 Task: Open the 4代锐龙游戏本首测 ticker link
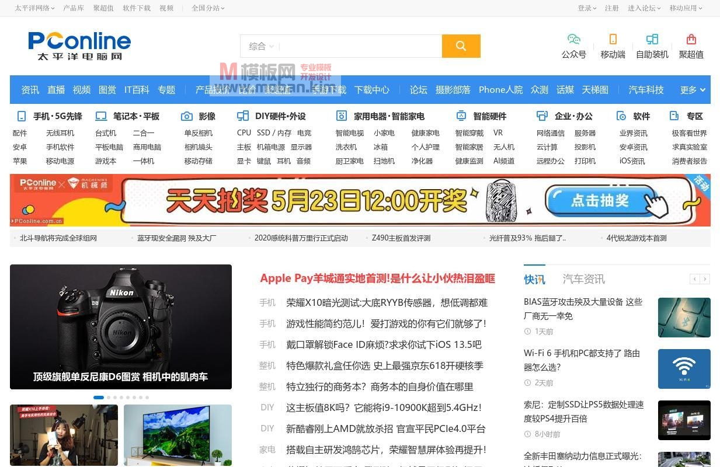click(636, 238)
